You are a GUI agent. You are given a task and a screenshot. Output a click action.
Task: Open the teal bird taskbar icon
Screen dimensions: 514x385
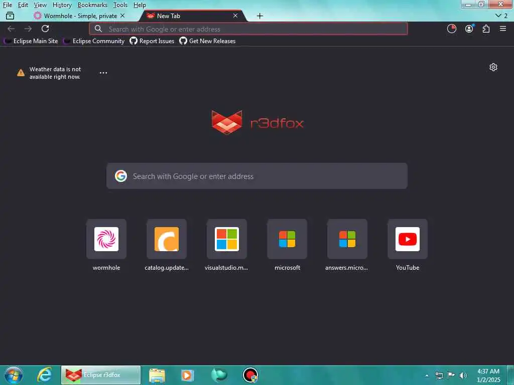pos(219,375)
